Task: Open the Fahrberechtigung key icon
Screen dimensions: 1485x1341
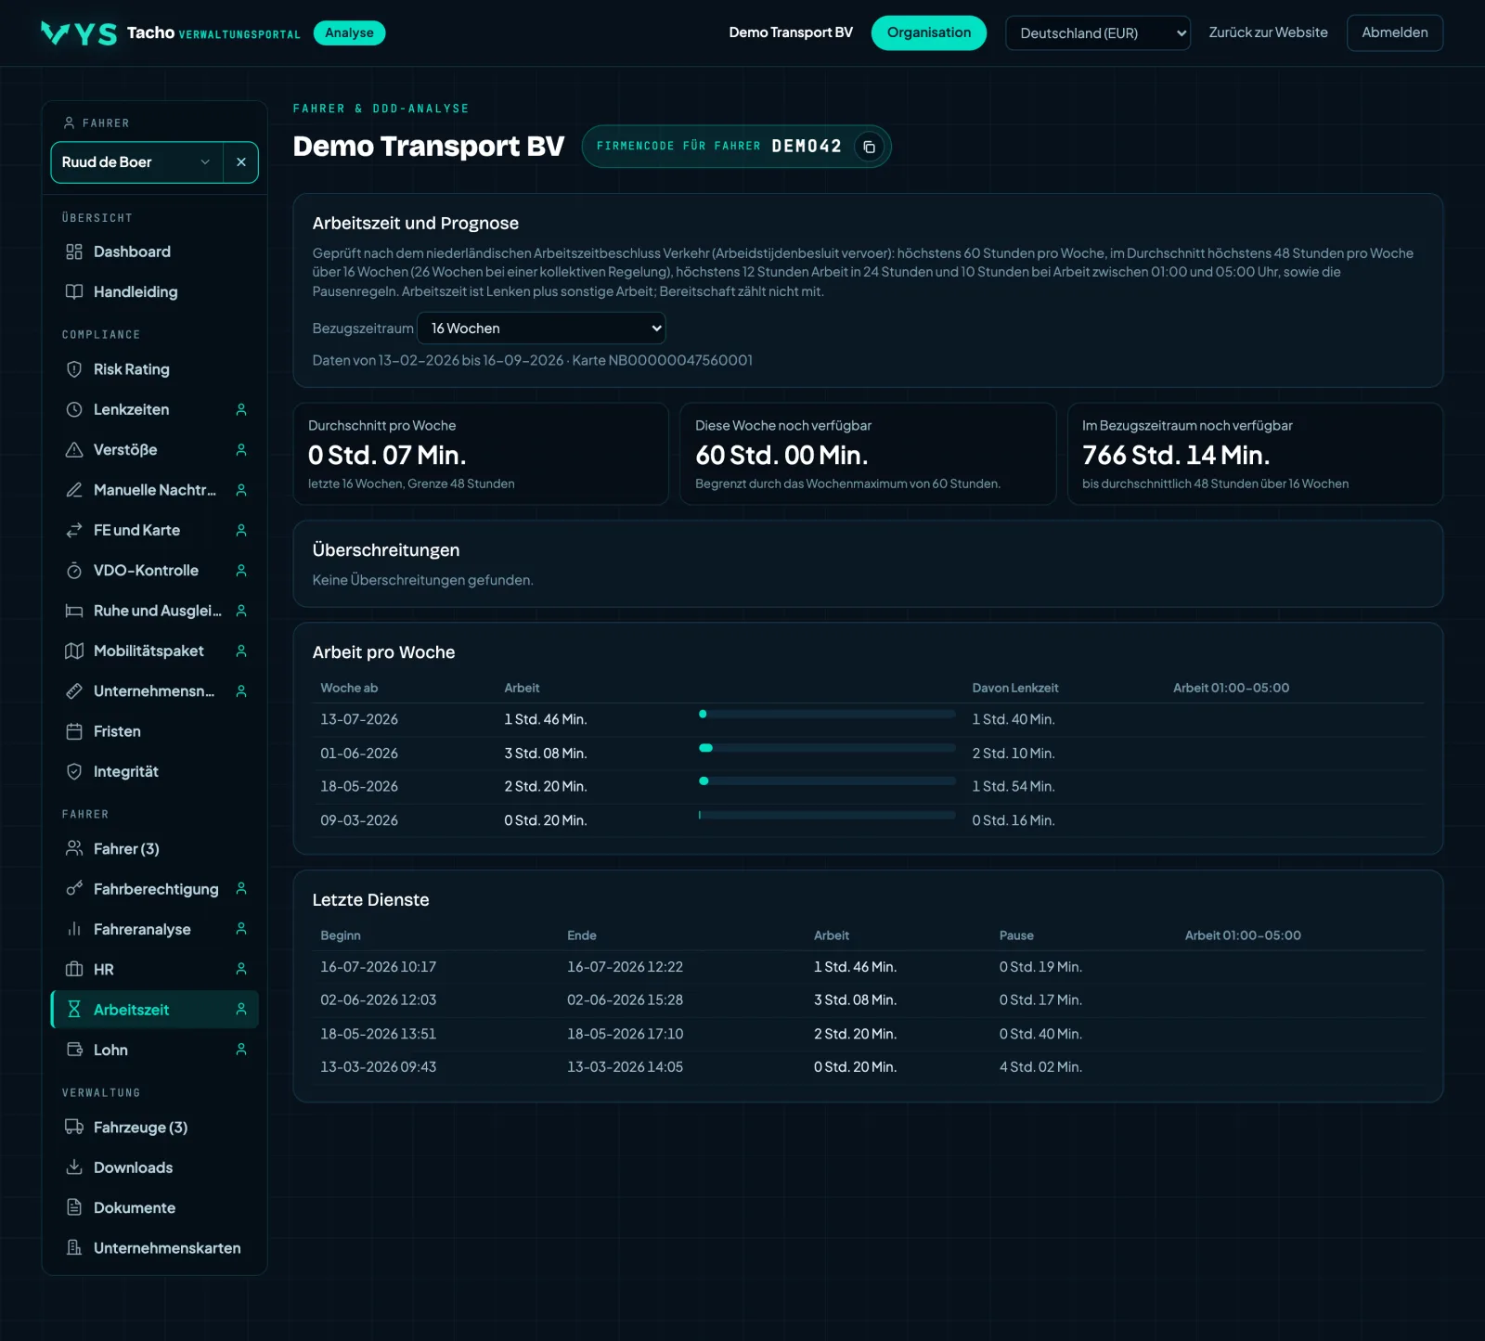Action: (74, 889)
